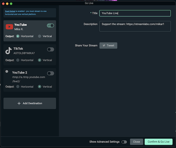
Task: Click the red macOS close window button
Action: pyautogui.click(x=3, y=4)
